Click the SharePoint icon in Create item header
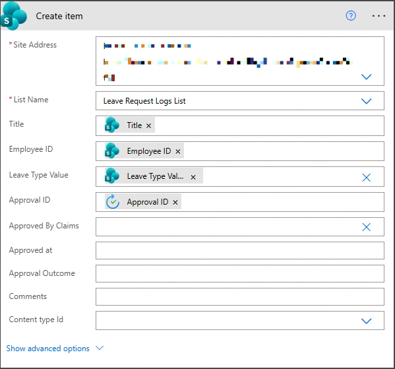The image size is (395, 369). pyautogui.click(x=14, y=17)
